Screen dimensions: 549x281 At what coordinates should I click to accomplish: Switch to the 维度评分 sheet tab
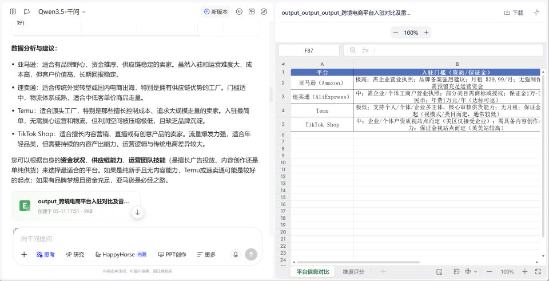353,271
